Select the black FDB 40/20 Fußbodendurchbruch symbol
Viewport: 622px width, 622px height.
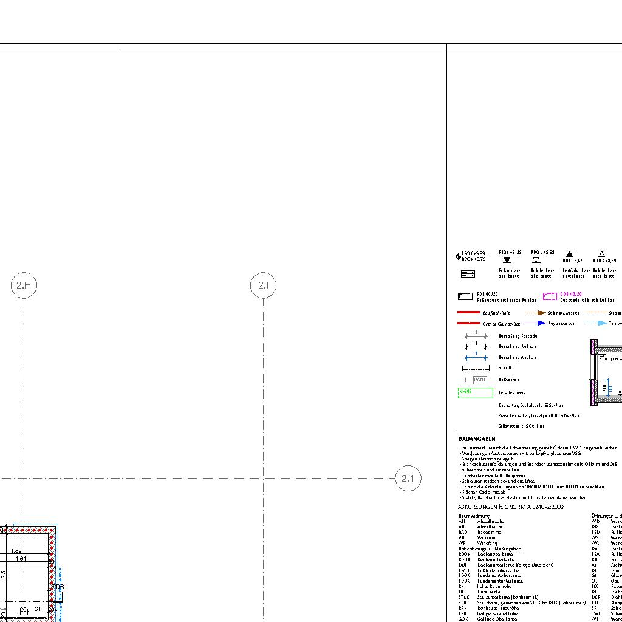coord(465,297)
